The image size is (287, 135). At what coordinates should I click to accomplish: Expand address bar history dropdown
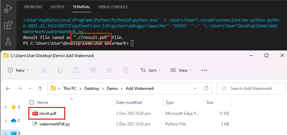pos(195,88)
